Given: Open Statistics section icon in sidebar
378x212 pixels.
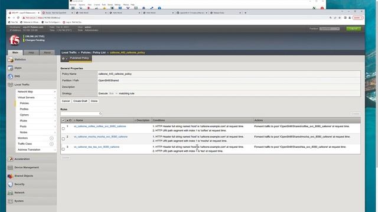Looking at the screenshot, I should [11, 59].
